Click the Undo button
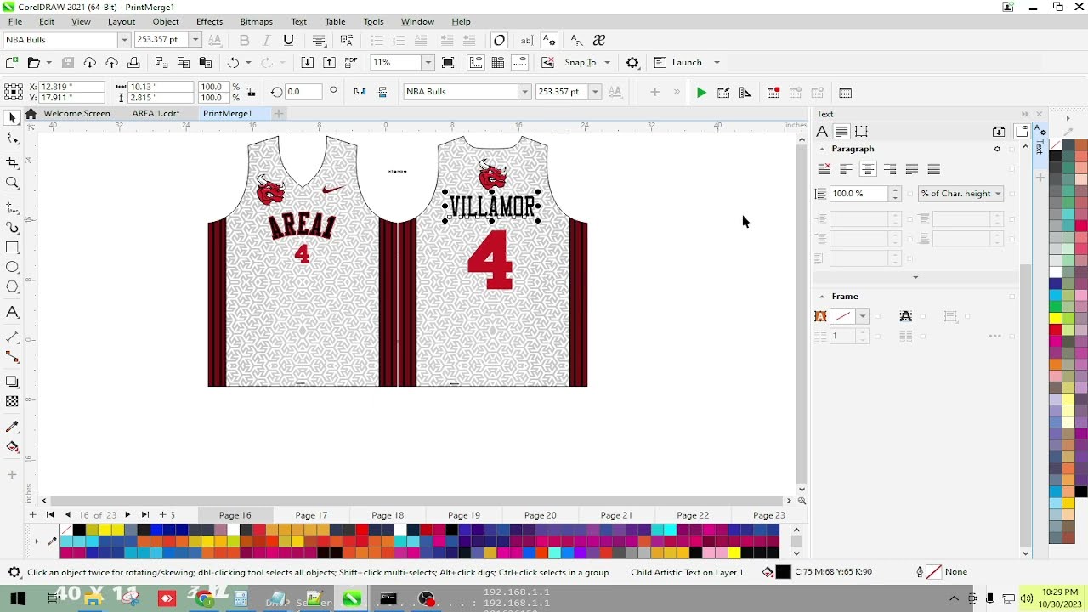The image size is (1088, 612). pyautogui.click(x=234, y=62)
